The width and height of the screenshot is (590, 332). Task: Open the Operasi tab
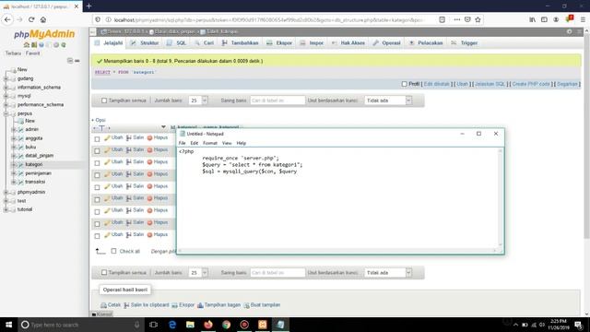387,43
